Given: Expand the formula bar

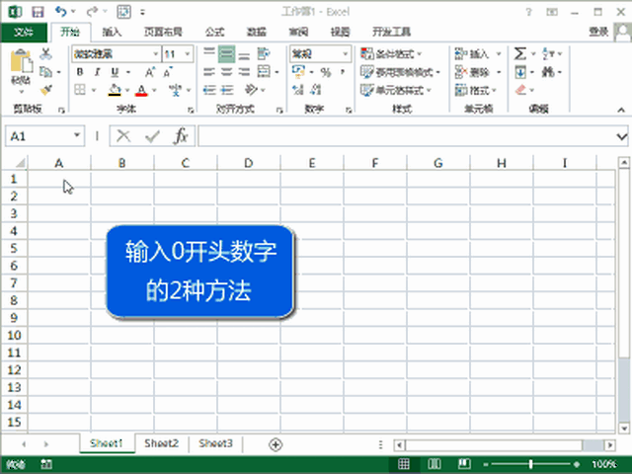Looking at the screenshot, I should click(x=622, y=137).
